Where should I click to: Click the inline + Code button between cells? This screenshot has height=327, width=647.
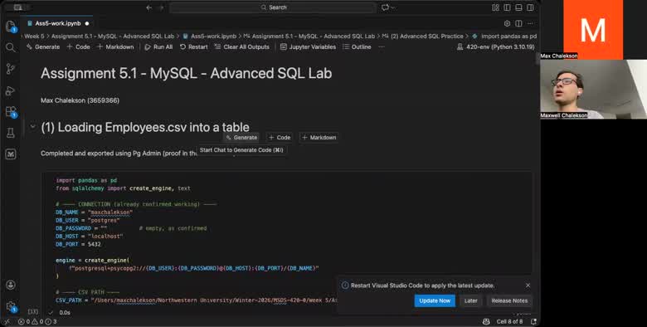[280, 138]
